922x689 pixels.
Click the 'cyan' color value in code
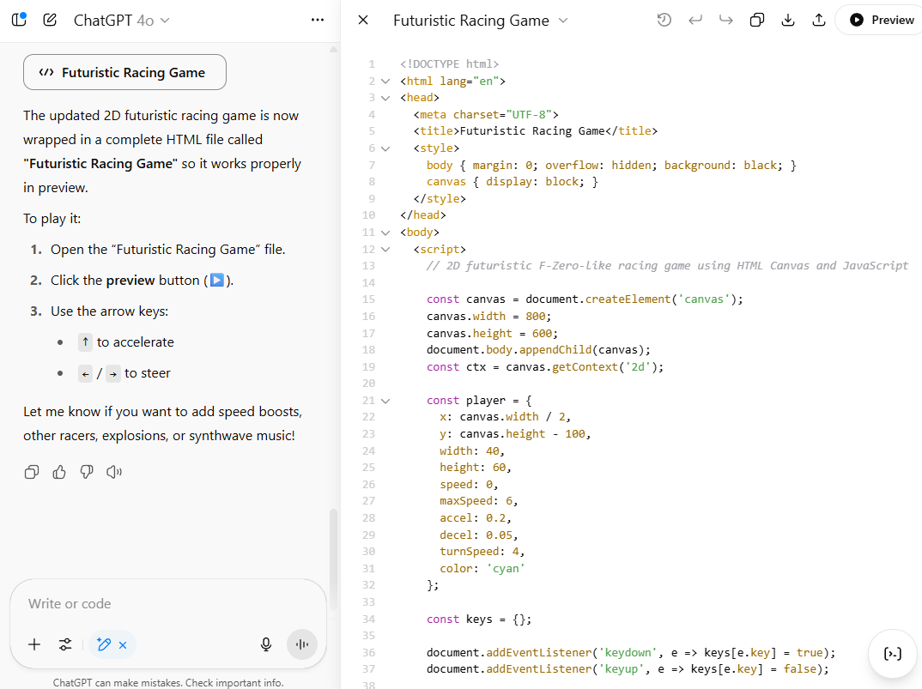(x=506, y=569)
